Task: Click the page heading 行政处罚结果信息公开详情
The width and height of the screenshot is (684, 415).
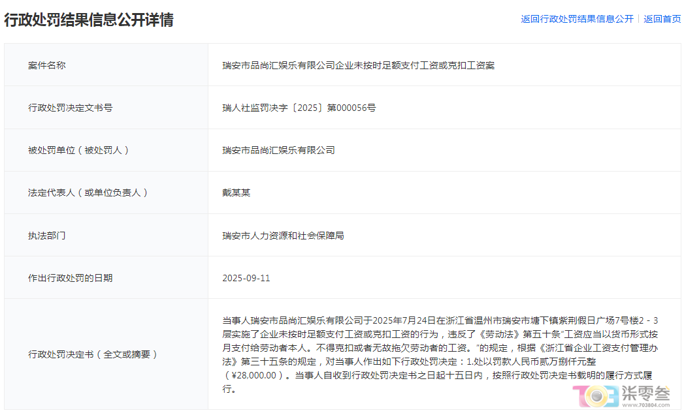Action: point(89,20)
